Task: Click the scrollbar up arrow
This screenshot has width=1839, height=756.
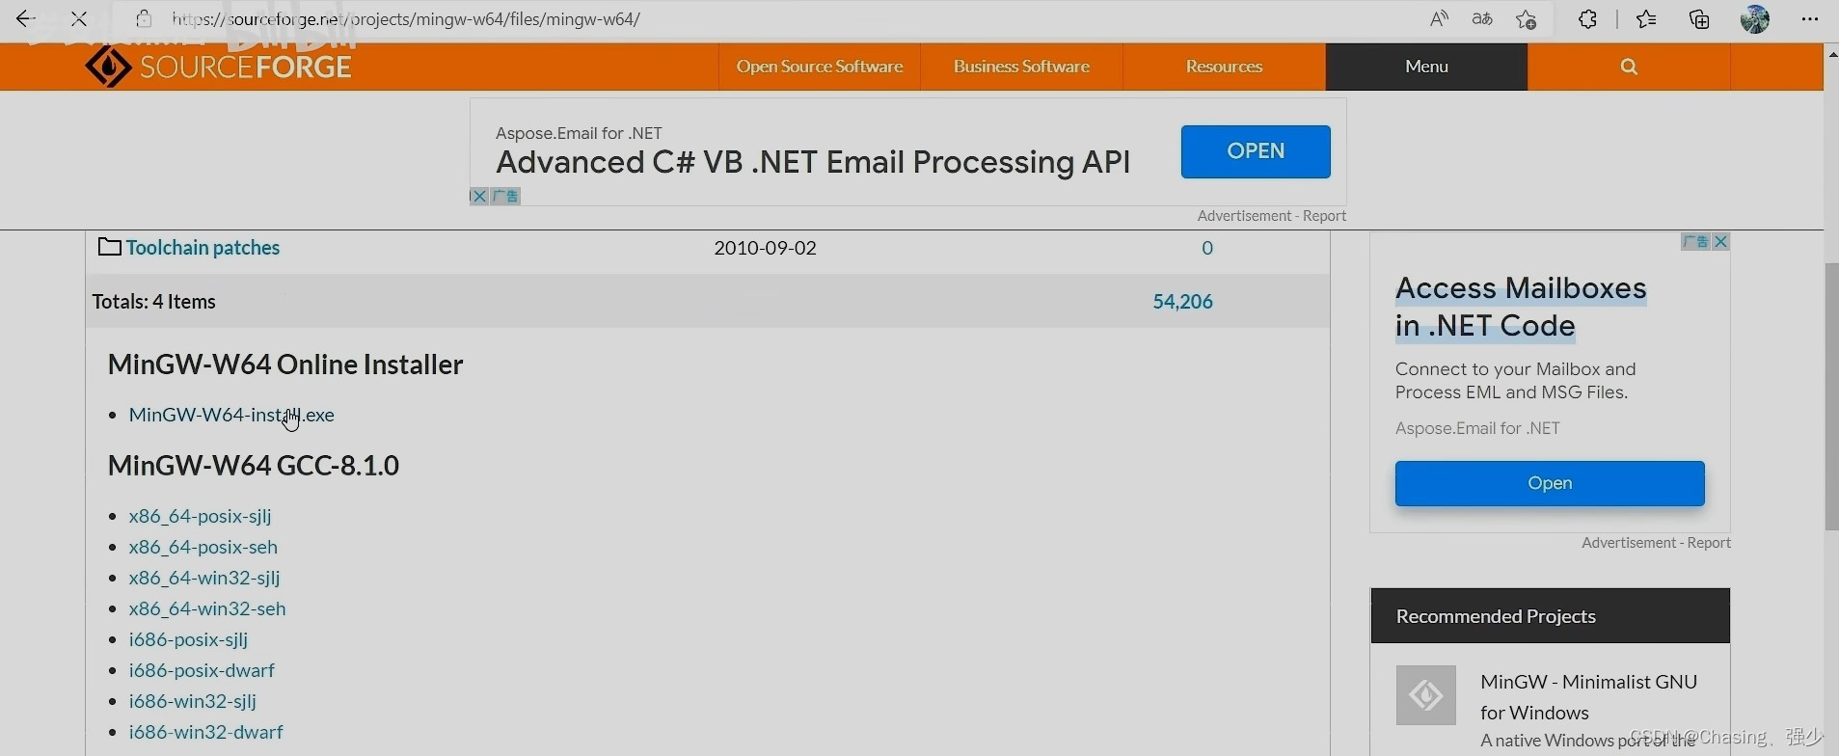Action: pos(1831,53)
